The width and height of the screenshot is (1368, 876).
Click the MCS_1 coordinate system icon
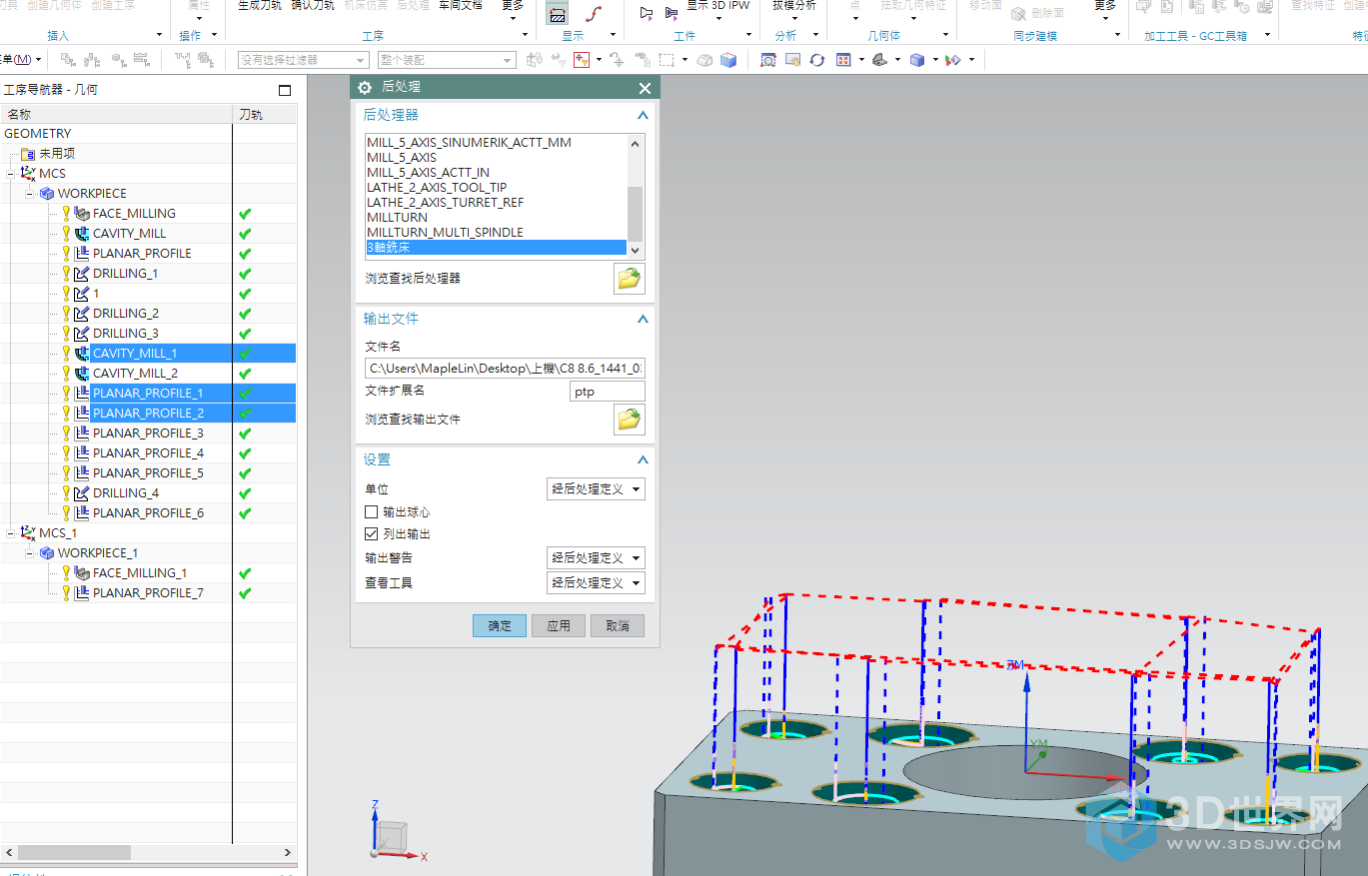pyautogui.click(x=28, y=533)
